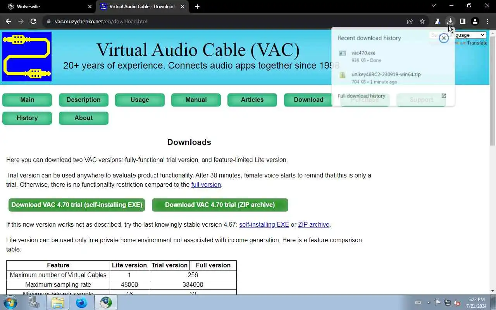Click the Downloads heading
The image size is (496, 310).
pos(189,142)
